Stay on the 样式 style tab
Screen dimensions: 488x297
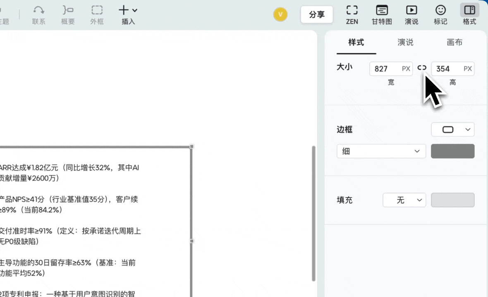356,42
